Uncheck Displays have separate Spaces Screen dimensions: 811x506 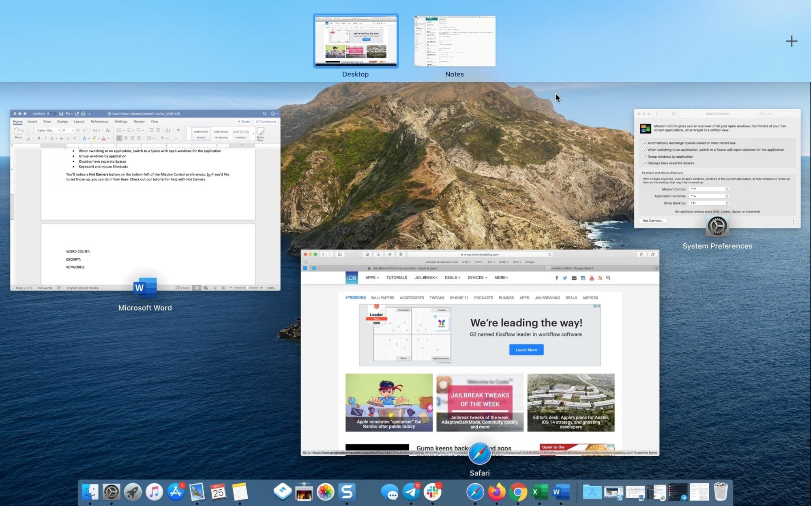[x=645, y=163]
